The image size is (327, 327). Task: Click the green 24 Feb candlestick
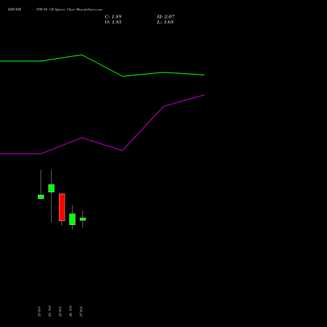[x=52, y=188]
